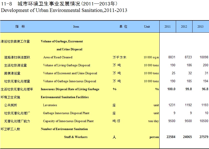Viewport: 209px width, 149px height.
Task: Click 'Garbage Innocuous Disposal Plant' label
Action: 66,113
